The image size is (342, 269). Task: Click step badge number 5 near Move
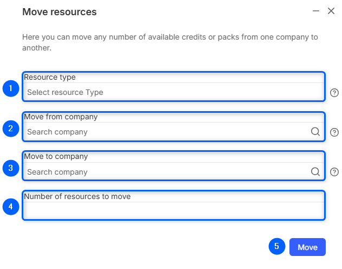277,246
